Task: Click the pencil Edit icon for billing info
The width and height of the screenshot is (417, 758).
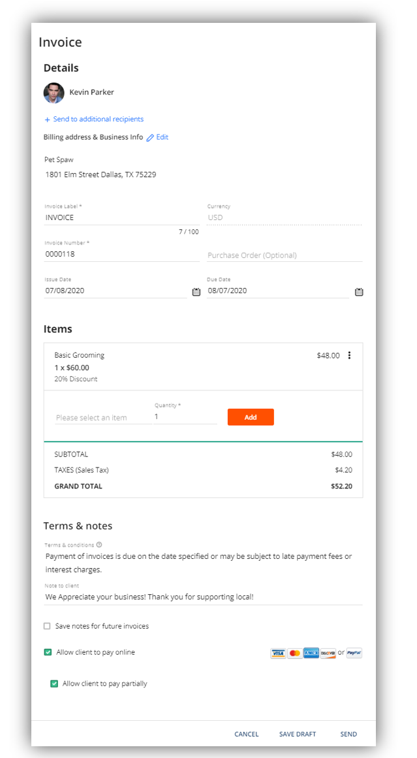Action: point(150,138)
